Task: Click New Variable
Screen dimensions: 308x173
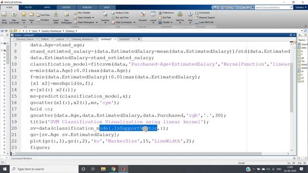Action: coord(82,13)
